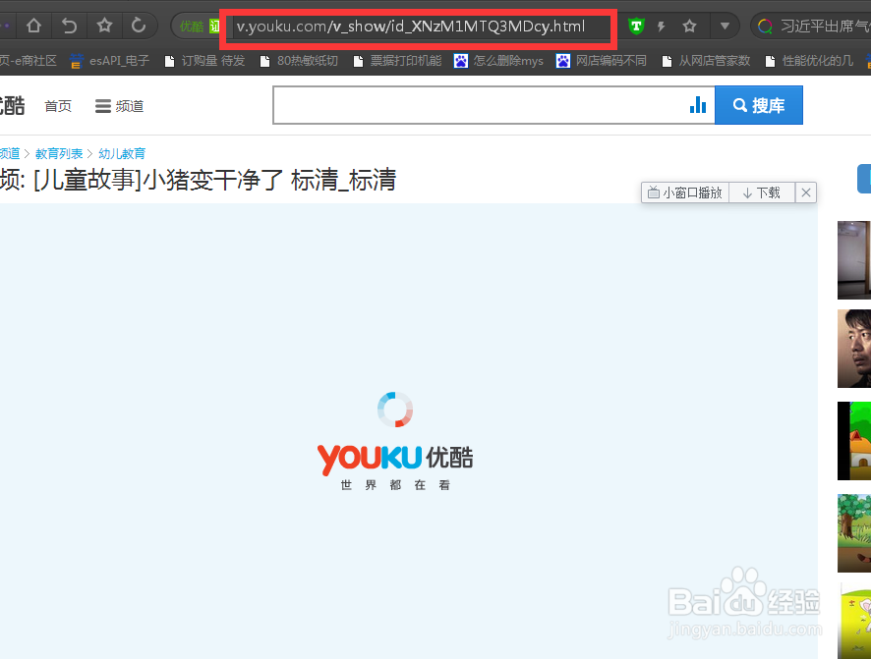Click the blue bar chart ranking icon

click(698, 104)
